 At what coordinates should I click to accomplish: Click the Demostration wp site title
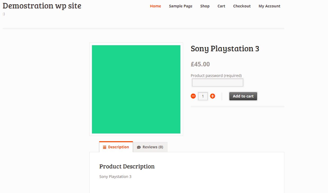coord(42,6)
